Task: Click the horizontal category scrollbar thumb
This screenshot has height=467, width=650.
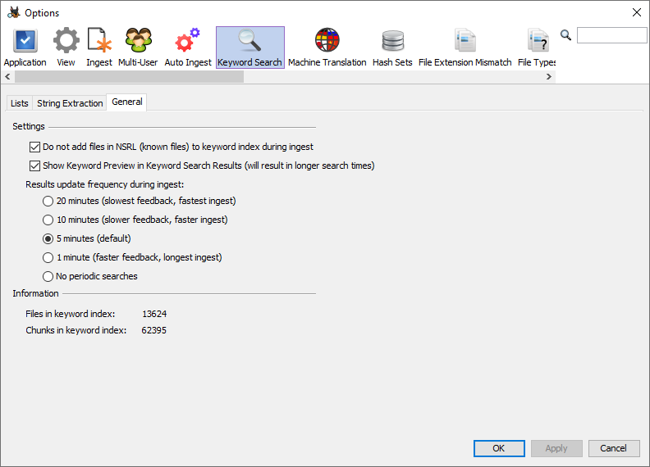Action: point(130,76)
